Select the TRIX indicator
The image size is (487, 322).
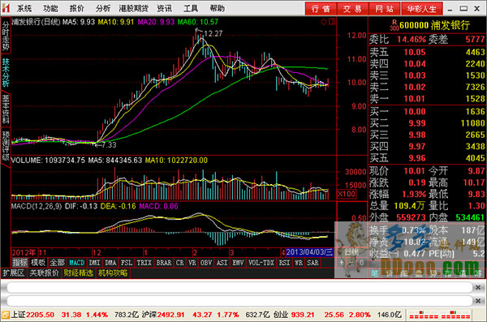click(144, 263)
